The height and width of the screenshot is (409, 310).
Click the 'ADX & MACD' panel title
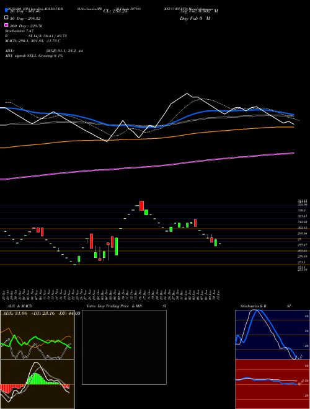20,306
